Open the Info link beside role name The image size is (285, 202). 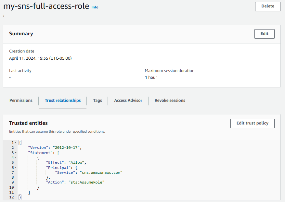point(95,7)
